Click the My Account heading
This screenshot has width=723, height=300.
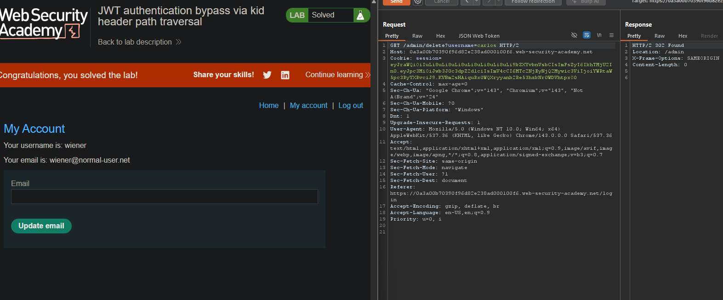coord(34,129)
